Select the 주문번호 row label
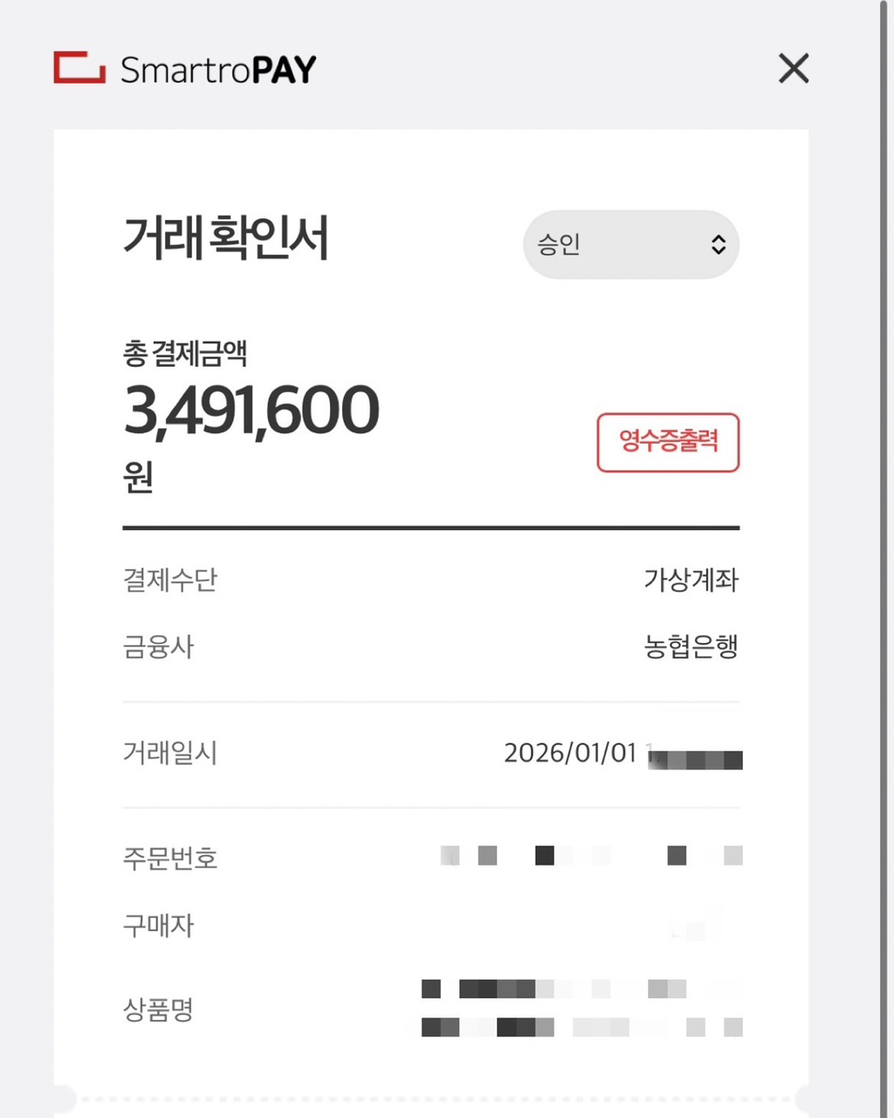894x1118 pixels. (170, 859)
